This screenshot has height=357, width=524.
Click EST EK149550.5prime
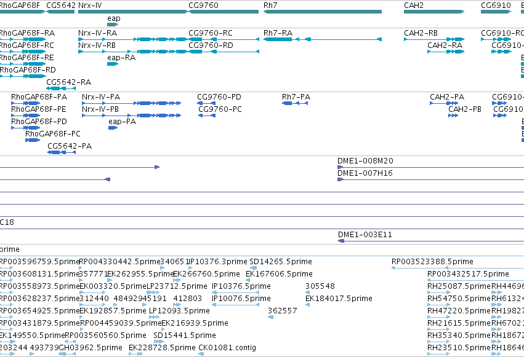(x=32, y=335)
